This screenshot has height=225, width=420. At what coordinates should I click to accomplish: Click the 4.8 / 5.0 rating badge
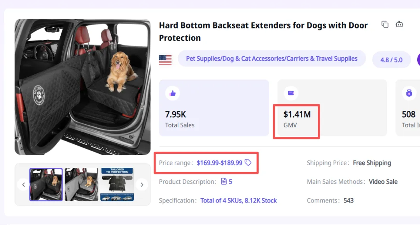point(391,60)
